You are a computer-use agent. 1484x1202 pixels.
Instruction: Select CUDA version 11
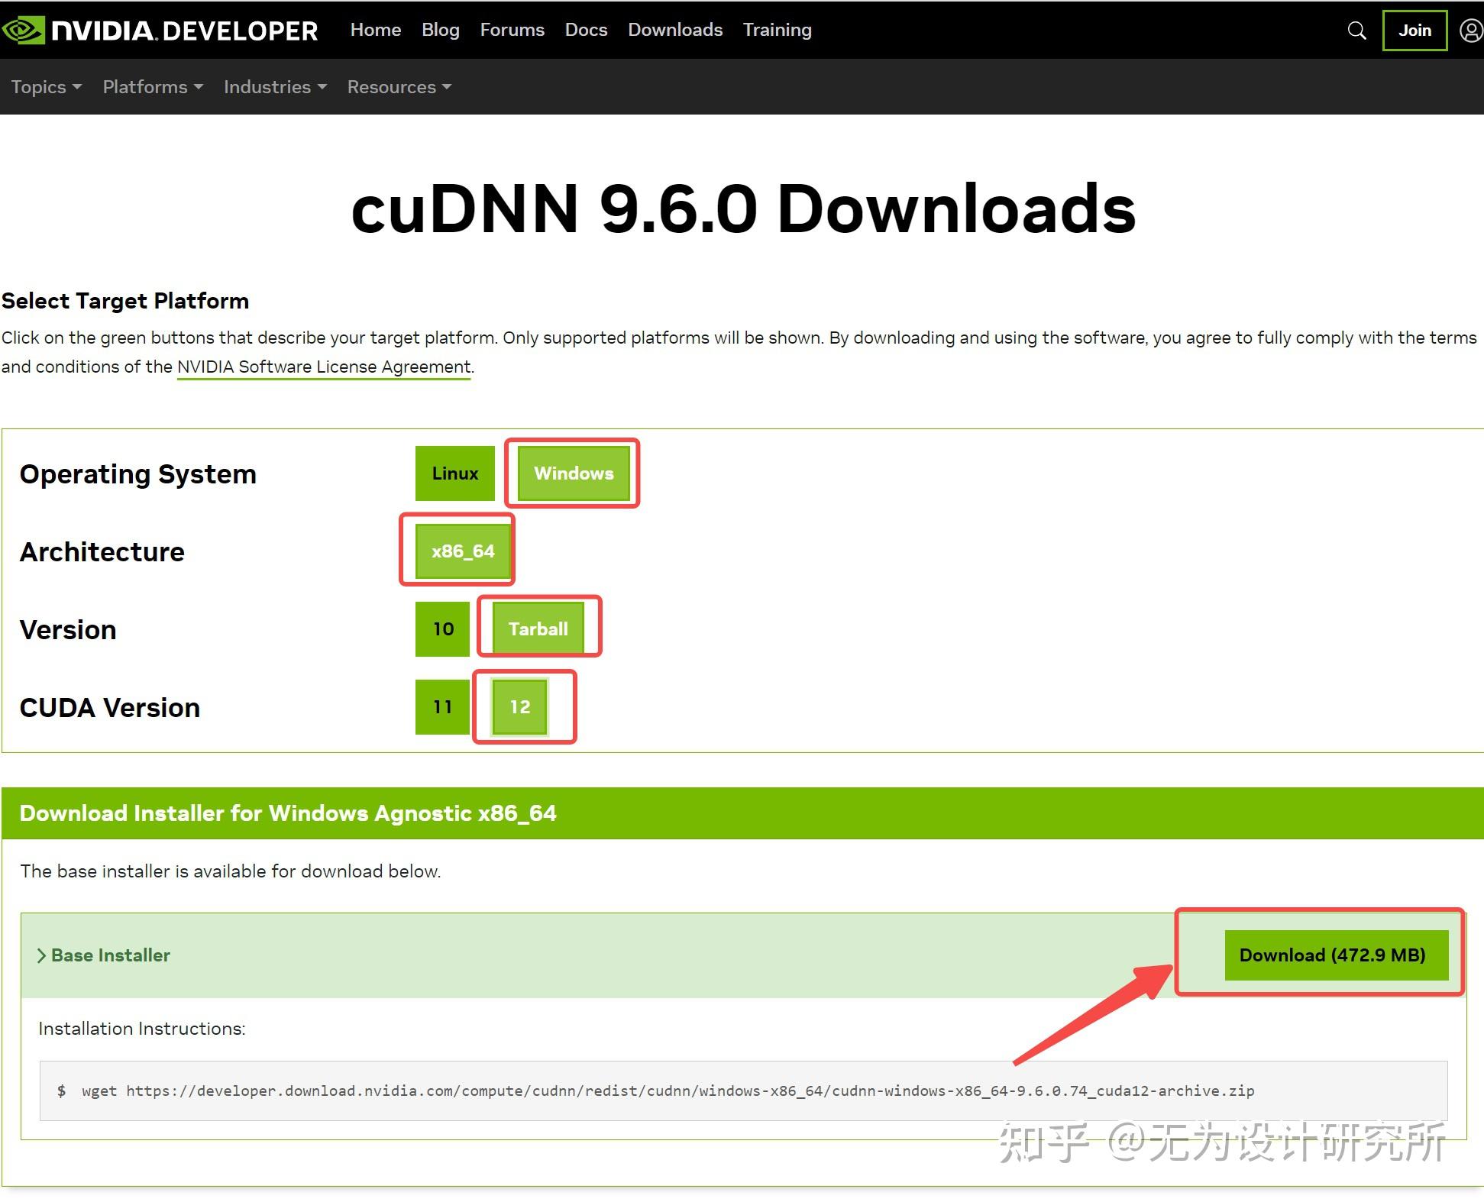click(442, 707)
